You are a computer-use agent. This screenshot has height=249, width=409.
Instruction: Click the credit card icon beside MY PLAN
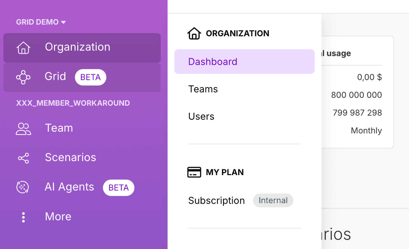pyautogui.click(x=194, y=172)
